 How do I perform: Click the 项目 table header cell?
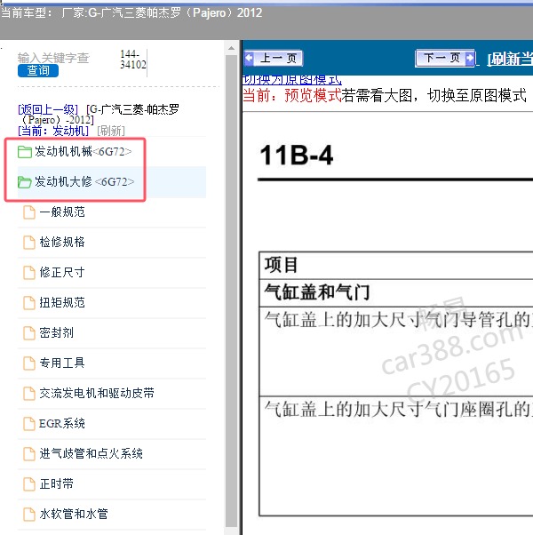point(396,265)
